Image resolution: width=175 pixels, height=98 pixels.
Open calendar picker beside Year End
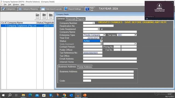102,38
